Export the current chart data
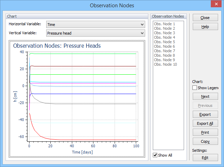Viewport: 224px width, 167px height. (x=205, y=114)
